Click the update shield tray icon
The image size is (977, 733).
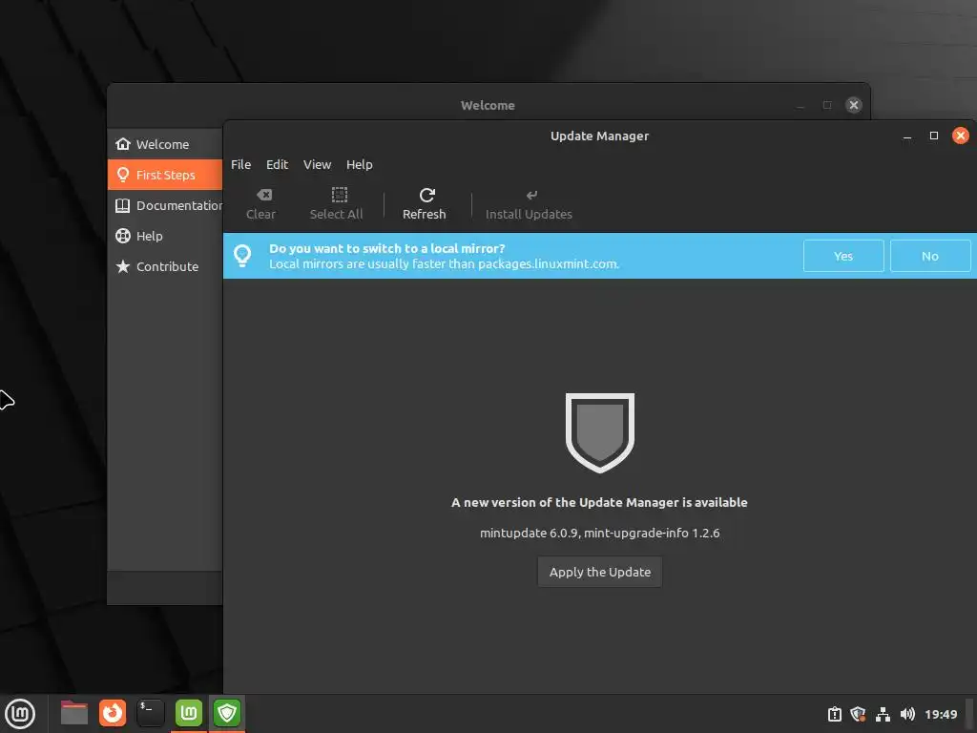point(858,714)
